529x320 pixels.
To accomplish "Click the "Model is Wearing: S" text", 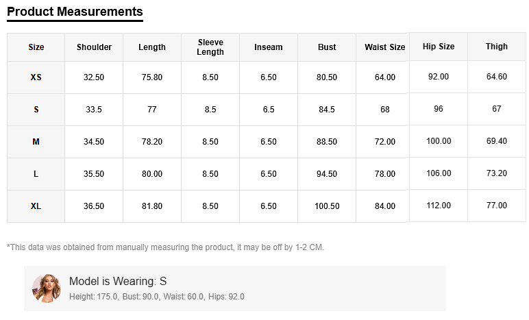I will (118, 282).
